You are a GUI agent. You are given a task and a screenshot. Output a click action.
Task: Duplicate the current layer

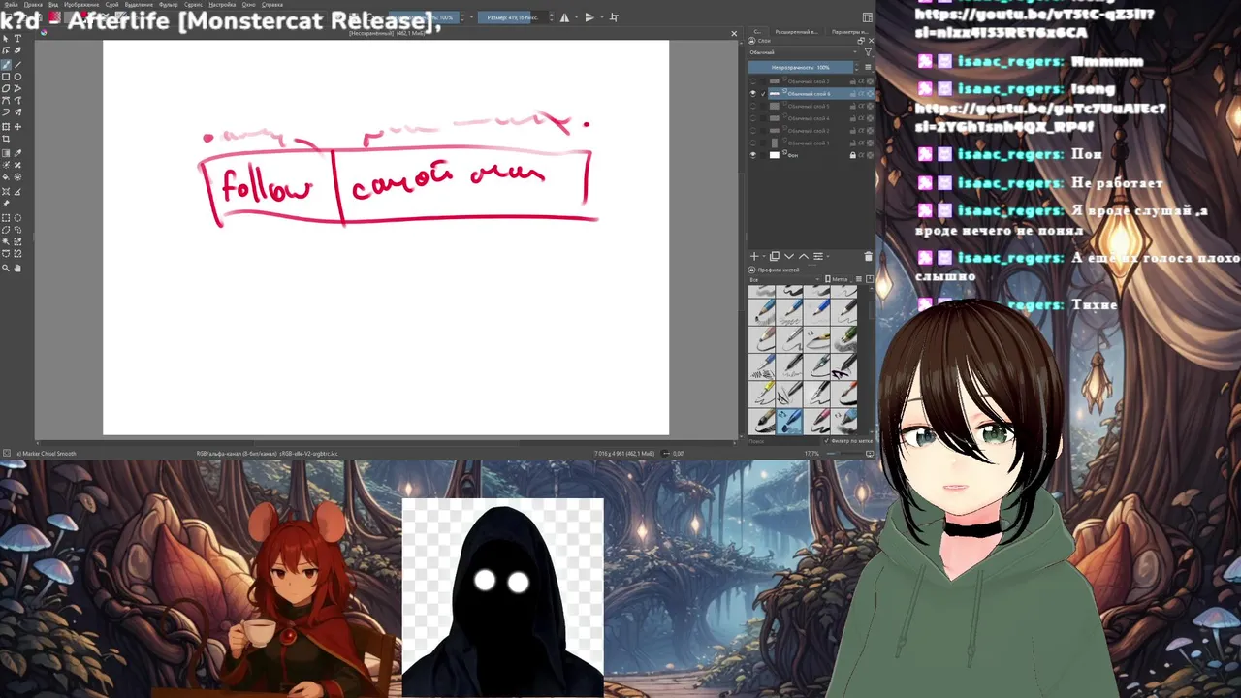coord(775,256)
